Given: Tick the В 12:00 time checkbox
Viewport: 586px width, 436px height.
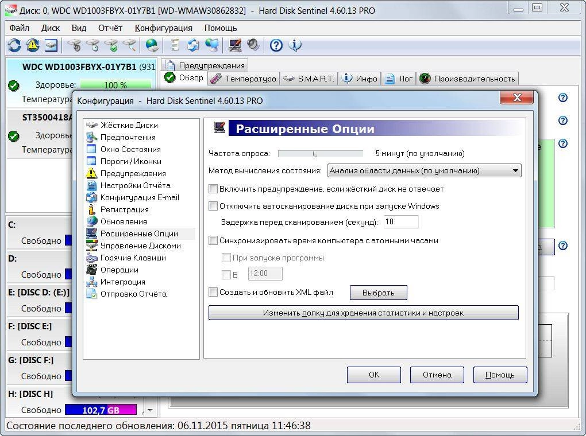Looking at the screenshot, I should point(226,275).
